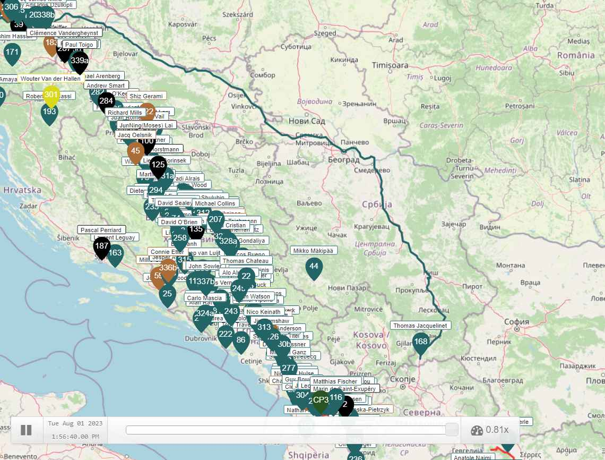The image size is (605, 460).
Task: Click the yellow marker numbered 301
Action: pos(51,95)
